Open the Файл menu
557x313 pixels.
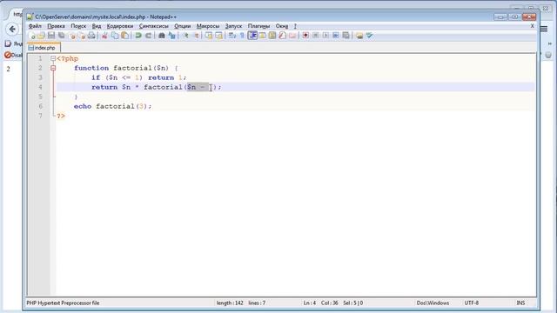coord(35,26)
